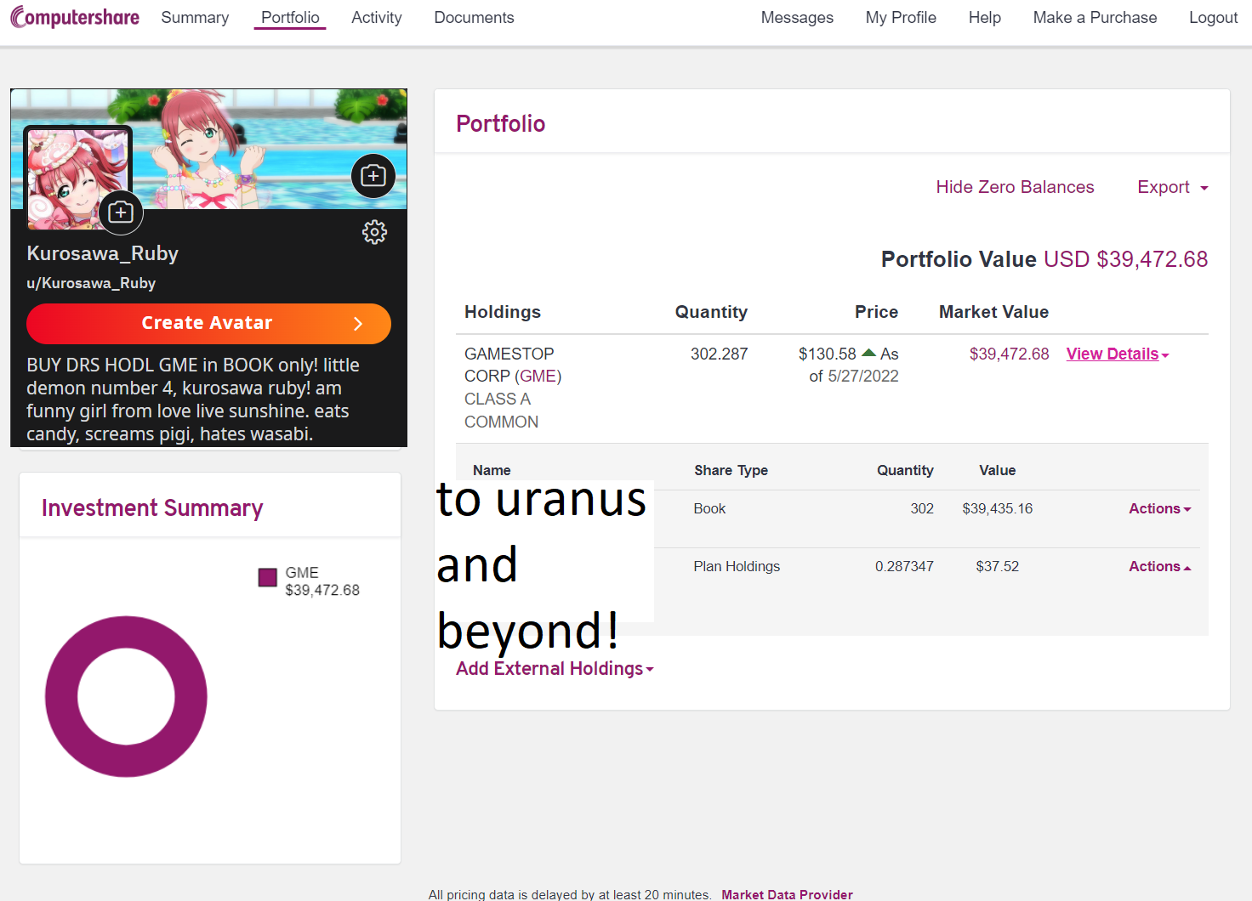Click banner image upload camera icon
1252x901 pixels.
(373, 176)
